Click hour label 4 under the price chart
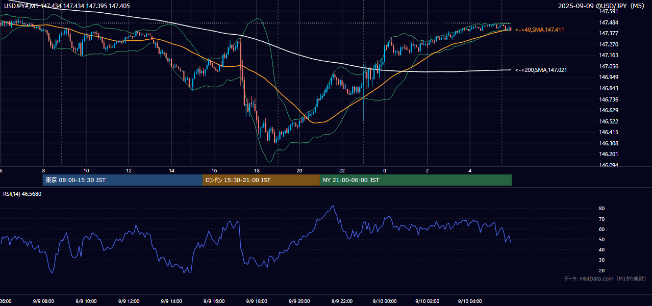 click(x=470, y=170)
